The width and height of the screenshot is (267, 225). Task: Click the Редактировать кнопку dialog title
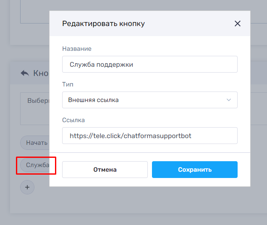coord(103,24)
